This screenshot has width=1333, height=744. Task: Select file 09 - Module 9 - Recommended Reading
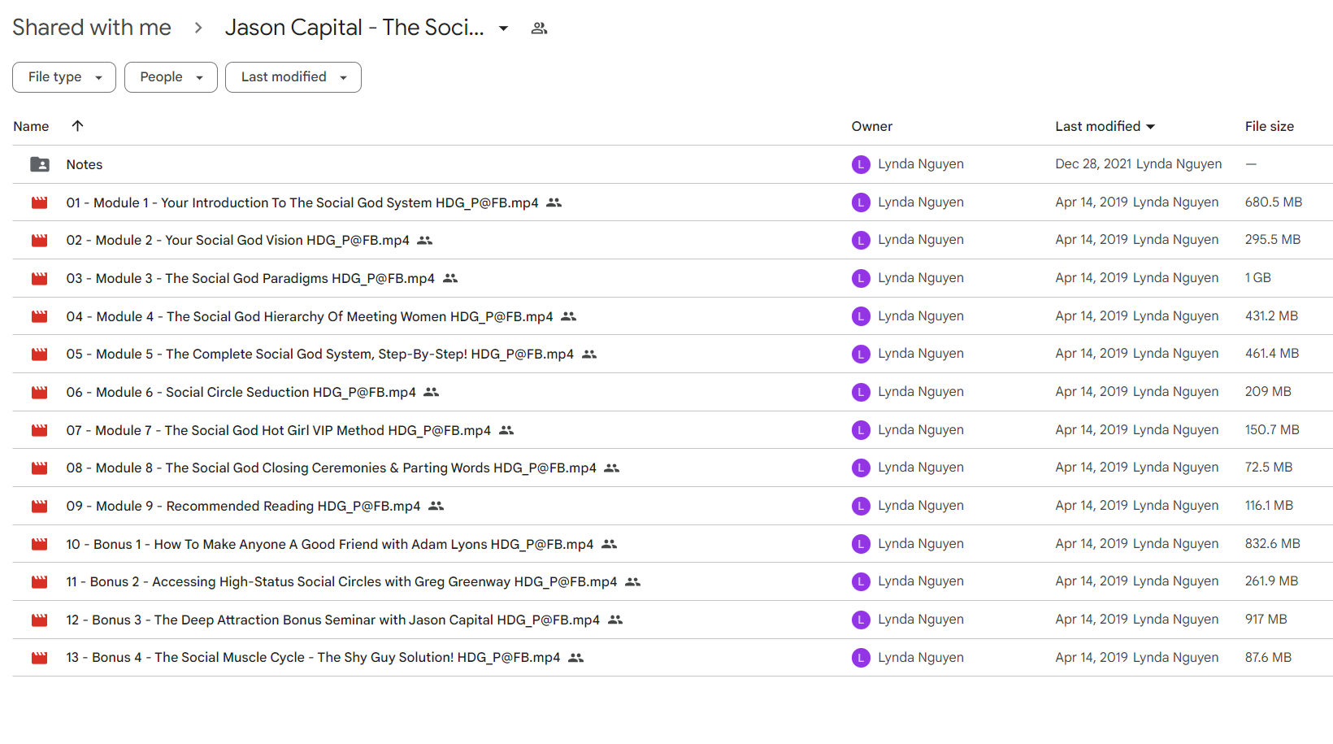click(x=244, y=506)
